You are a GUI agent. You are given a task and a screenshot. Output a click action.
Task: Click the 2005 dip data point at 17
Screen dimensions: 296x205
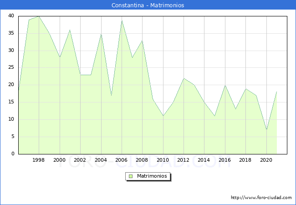(x=112, y=96)
